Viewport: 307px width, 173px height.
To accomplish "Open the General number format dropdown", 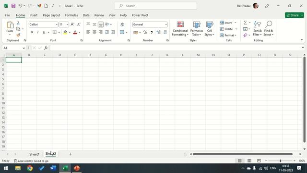I will [x=166, y=25].
